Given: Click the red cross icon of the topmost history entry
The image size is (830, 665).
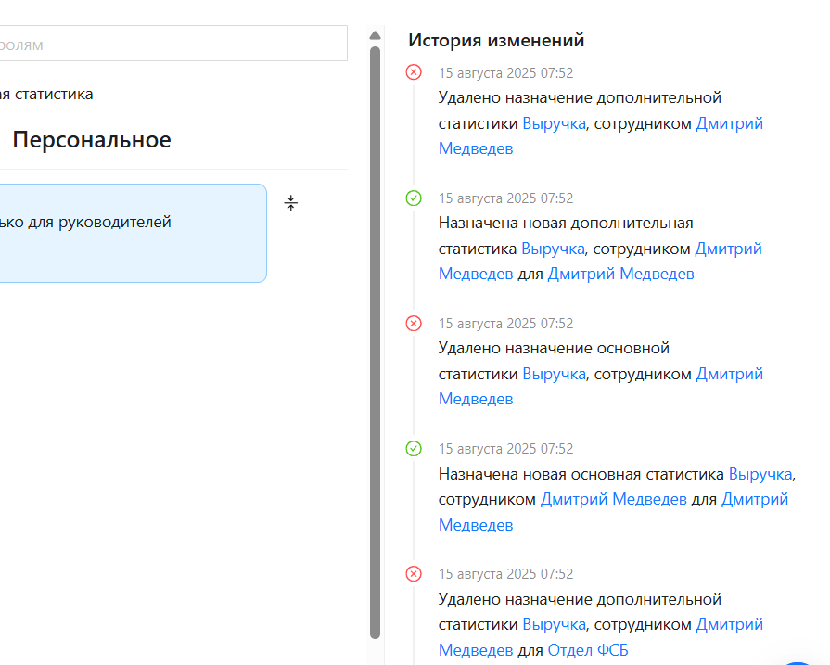Looking at the screenshot, I should click(x=414, y=72).
